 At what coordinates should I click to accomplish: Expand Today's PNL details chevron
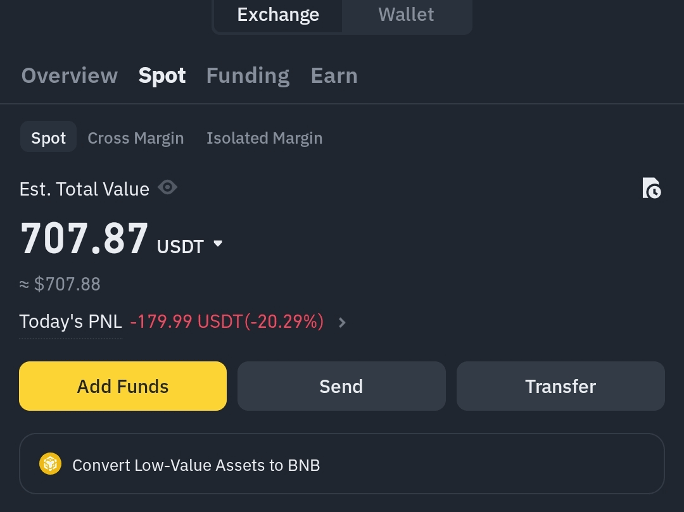342,322
